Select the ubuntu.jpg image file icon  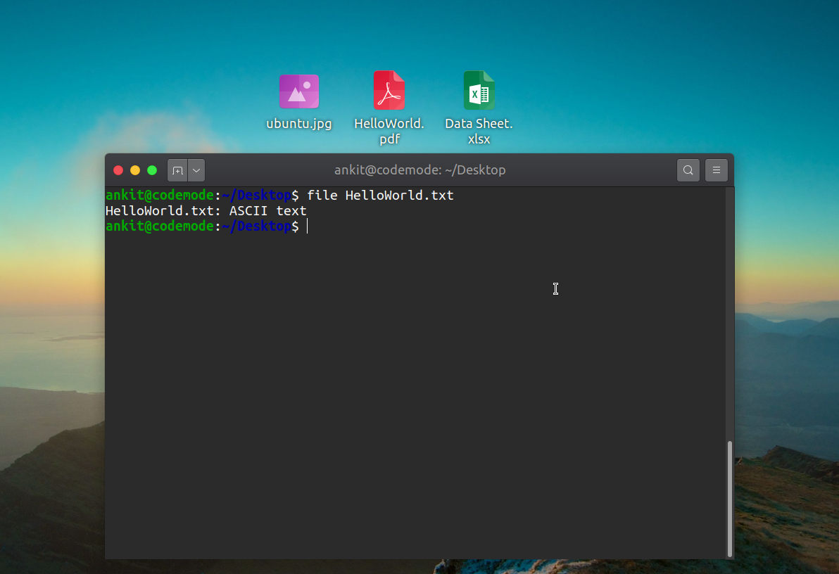[x=299, y=91]
